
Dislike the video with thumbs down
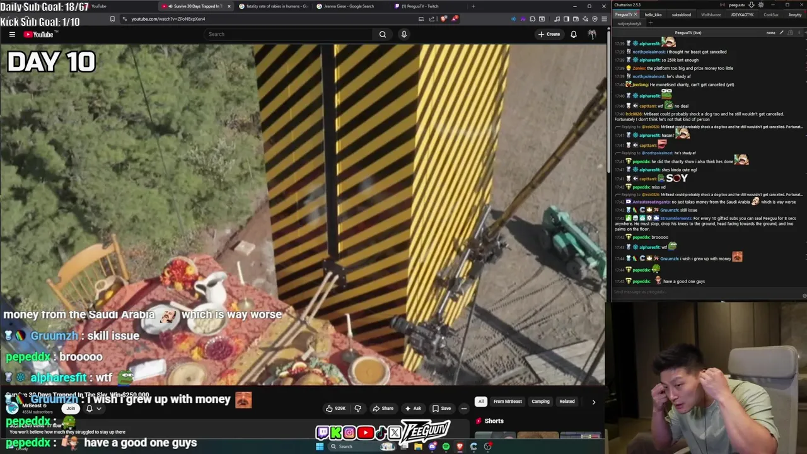357,409
